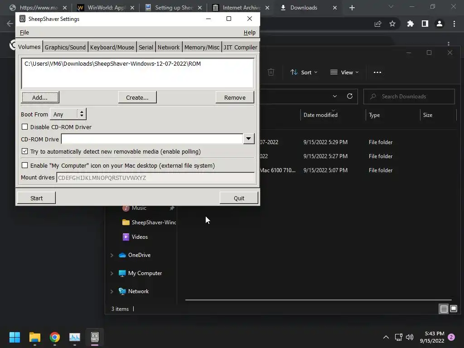Switch to the Memory/Misc tab
The width and height of the screenshot is (464, 348).
tap(202, 47)
